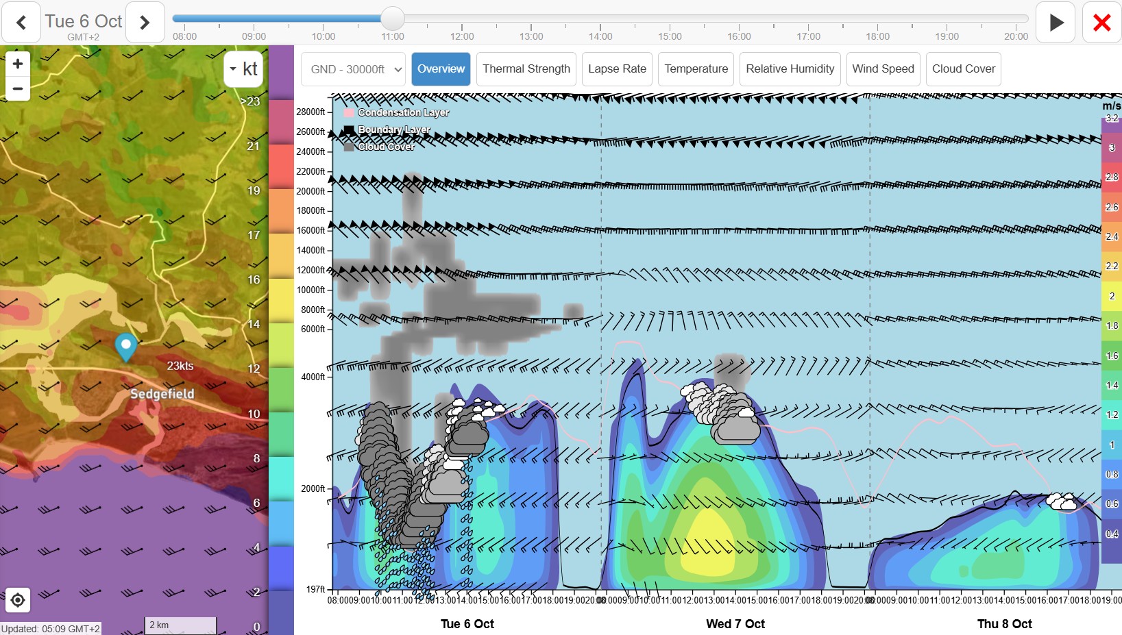Click the 3.2 m/s thermal legend swatch
Viewport: 1122px width, 635px height.
[x=1112, y=125]
